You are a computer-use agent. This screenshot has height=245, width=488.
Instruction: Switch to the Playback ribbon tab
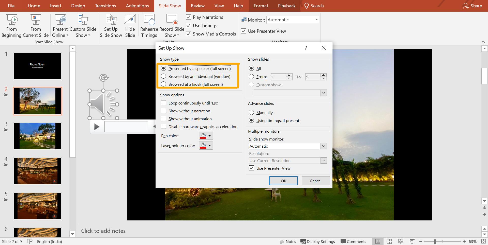pyautogui.click(x=286, y=6)
